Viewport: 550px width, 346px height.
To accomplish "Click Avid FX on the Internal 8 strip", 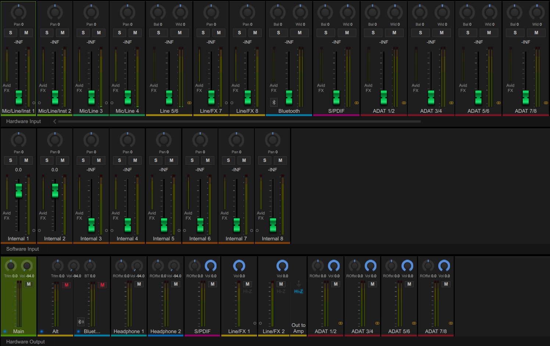I will click(x=260, y=215).
